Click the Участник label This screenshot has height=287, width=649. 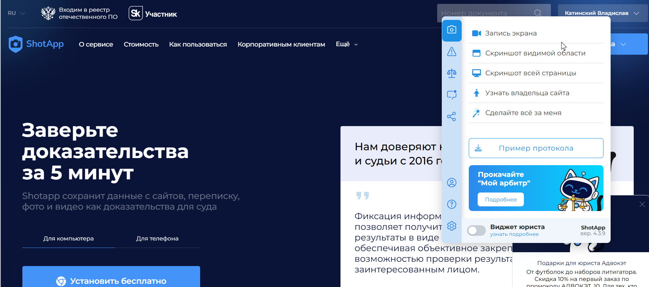[161, 14]
